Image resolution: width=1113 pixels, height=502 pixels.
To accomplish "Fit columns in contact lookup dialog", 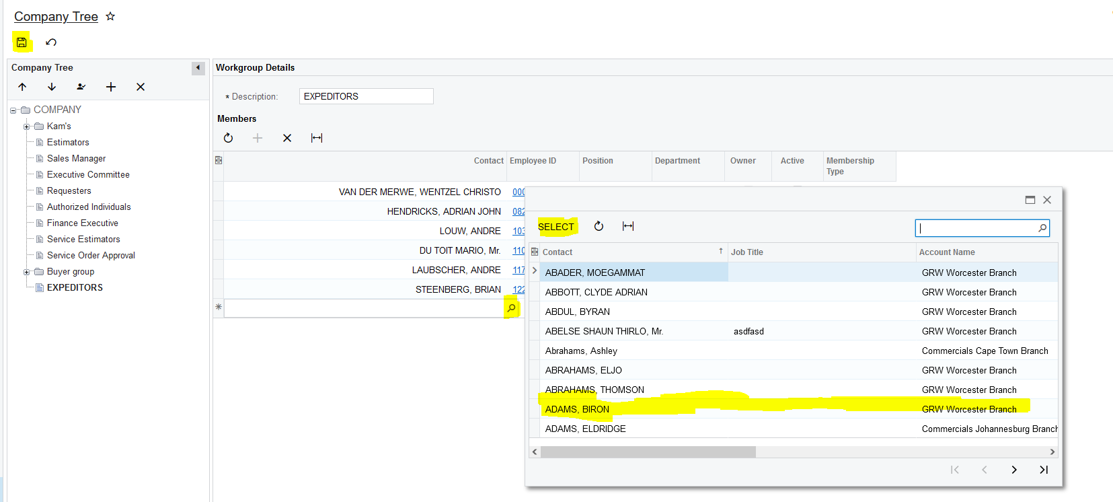I will click(x=628, y=226).
